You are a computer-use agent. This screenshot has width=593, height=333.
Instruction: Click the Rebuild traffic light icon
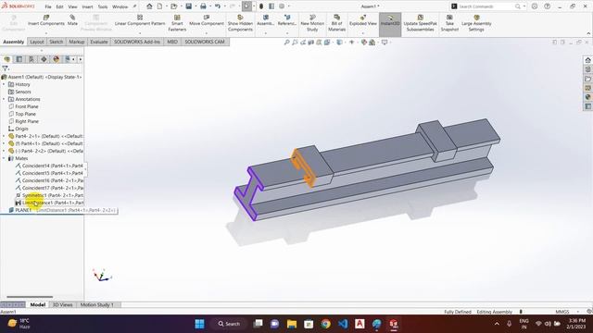pyautogui.click(x=261, y=6)
